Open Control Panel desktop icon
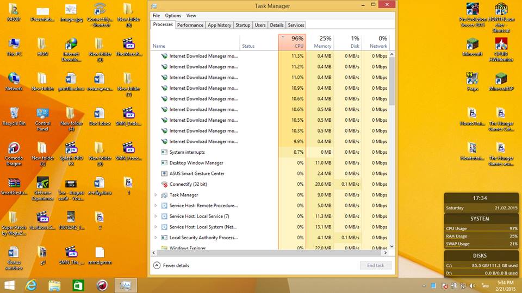The height and width of the screenshot is (293, 522). click(42, 114)
